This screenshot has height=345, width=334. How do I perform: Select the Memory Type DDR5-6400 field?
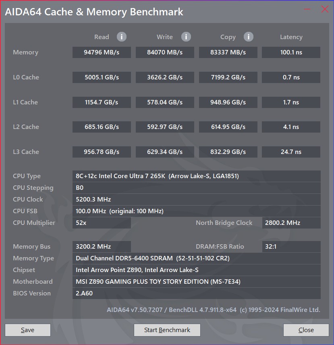(197, 258)
